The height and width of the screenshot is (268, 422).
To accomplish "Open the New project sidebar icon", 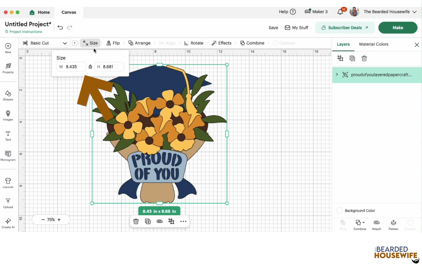I will click(x=8, y=48).
